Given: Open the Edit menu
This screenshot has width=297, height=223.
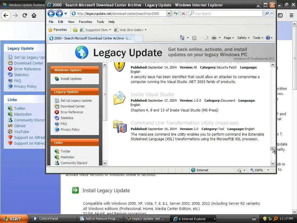Looking at the screenshot, I should 61,22.
